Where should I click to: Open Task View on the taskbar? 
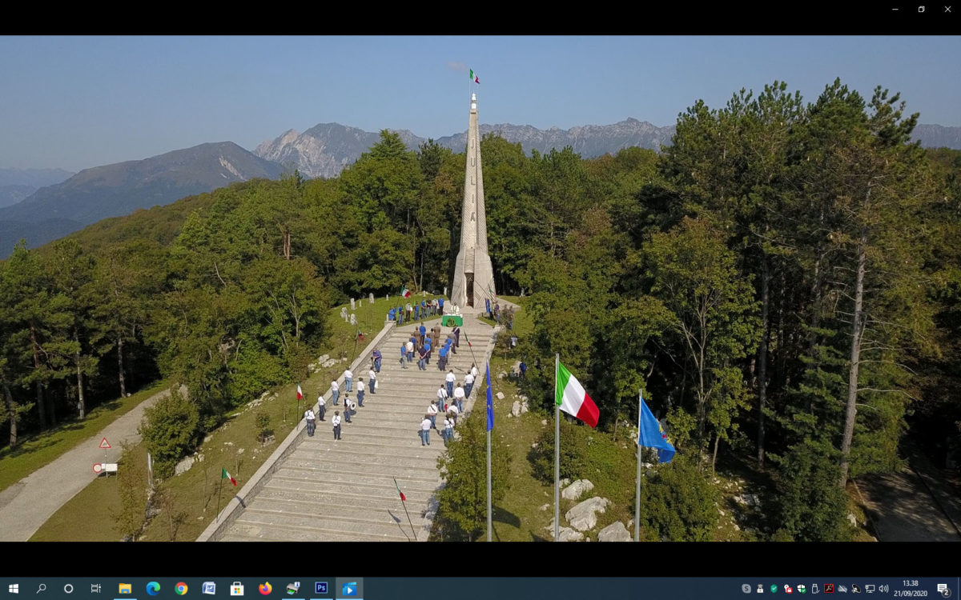96,588
